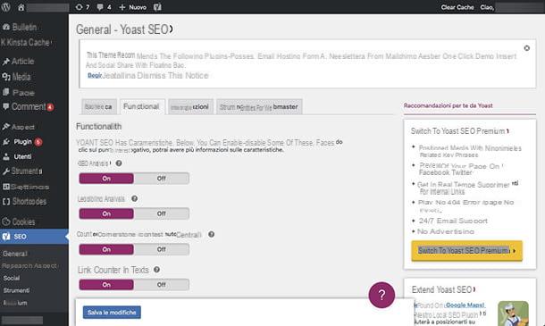Click Raccomandazioni per te da Yoast header
Viewport: 545px width, 326px height.
tap(448, 105)
